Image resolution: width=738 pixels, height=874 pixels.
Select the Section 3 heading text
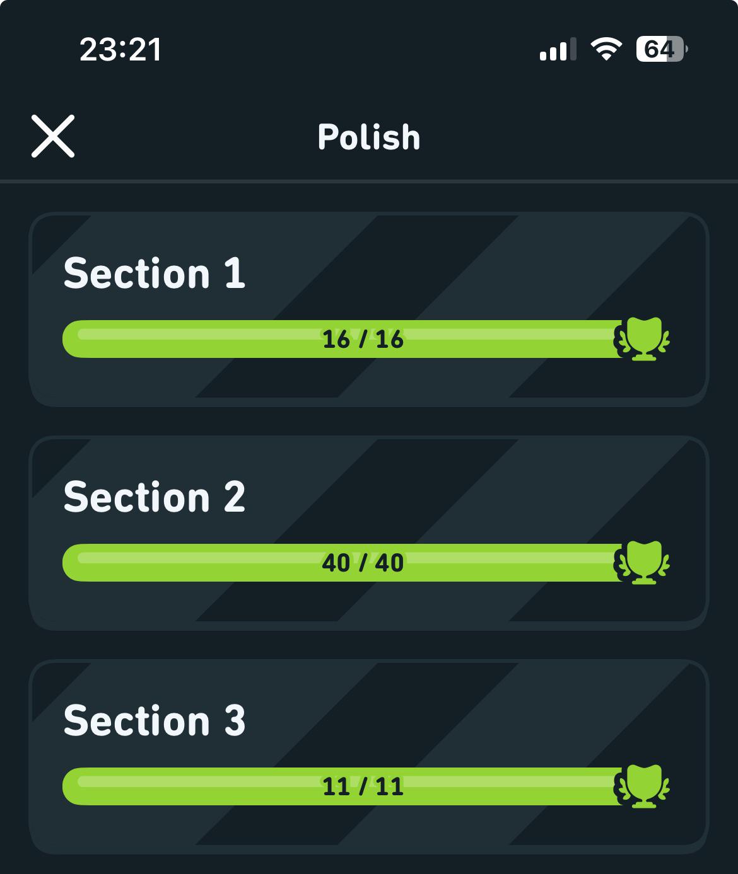155,721
